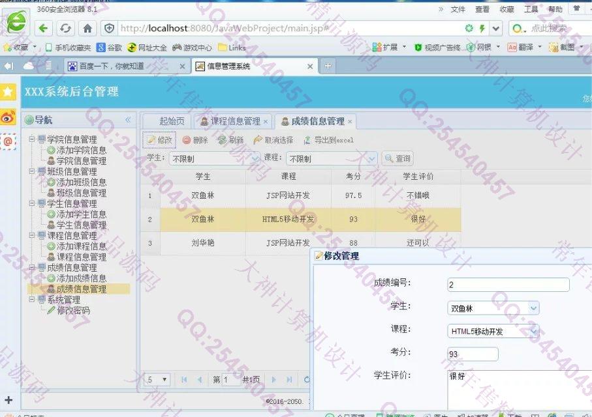Reload page with browser refresh icon

(x=65, y=28)
